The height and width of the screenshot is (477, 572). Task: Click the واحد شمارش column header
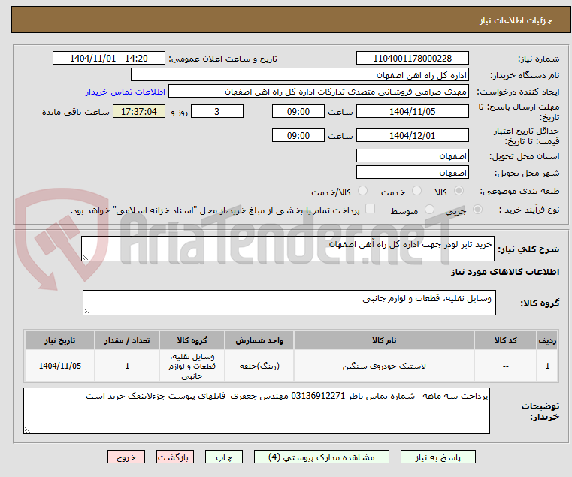point(259,340)
